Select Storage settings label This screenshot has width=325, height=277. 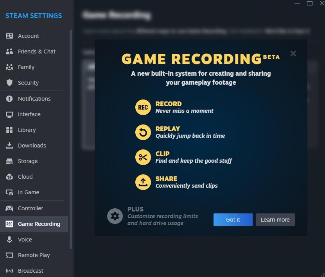28,161
